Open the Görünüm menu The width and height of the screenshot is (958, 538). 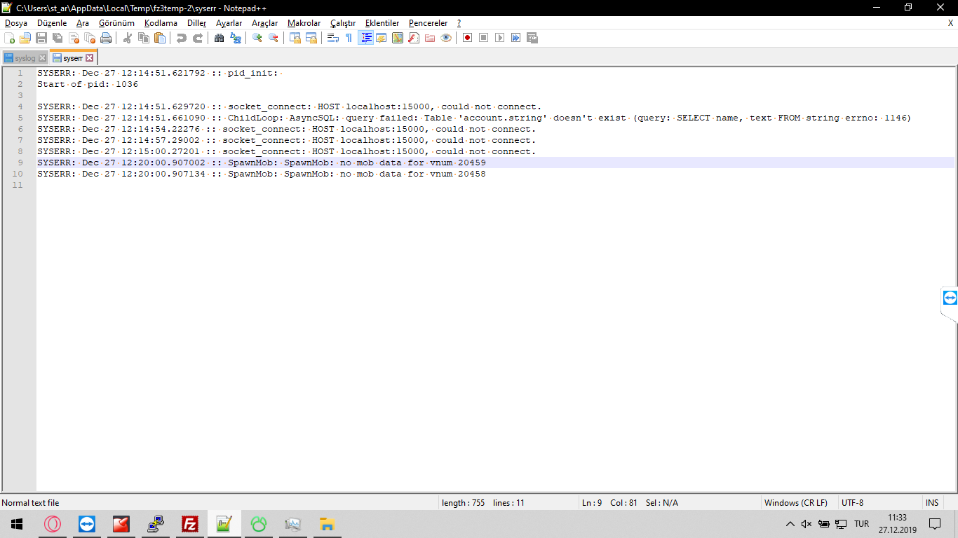coord(116,23)
